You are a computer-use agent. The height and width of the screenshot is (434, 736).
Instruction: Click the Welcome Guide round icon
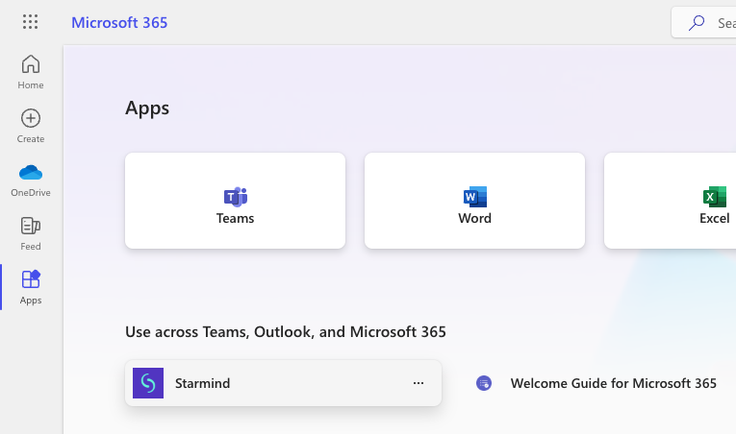coord(484,383)
